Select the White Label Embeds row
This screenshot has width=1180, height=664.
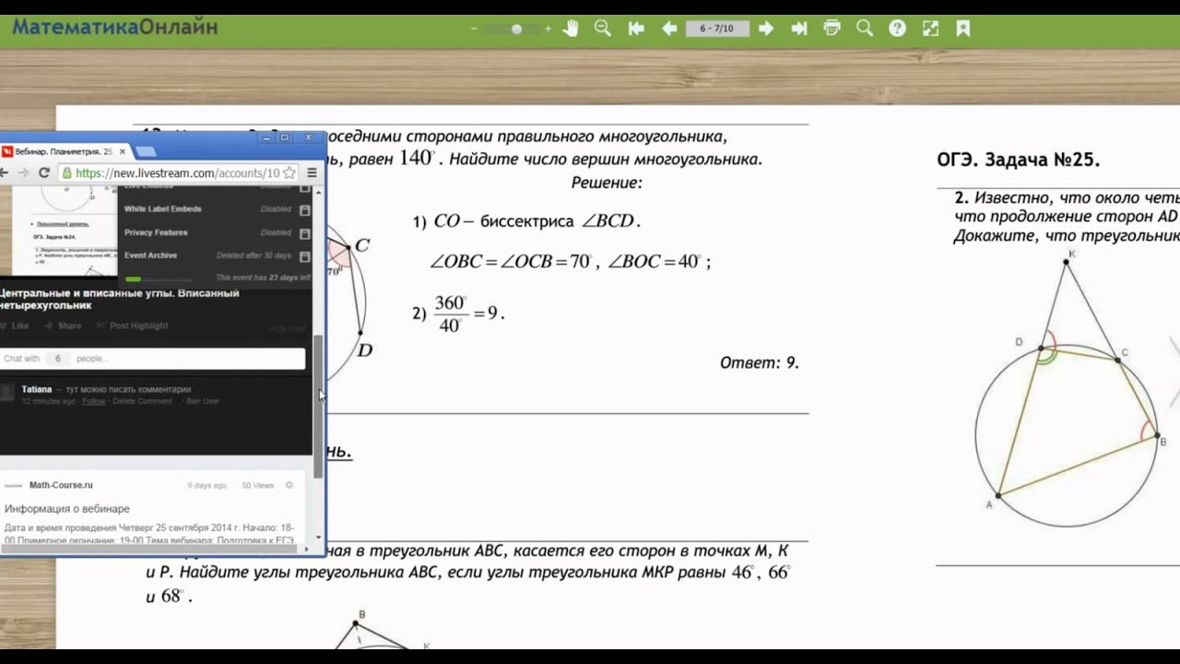coord(217,209)
